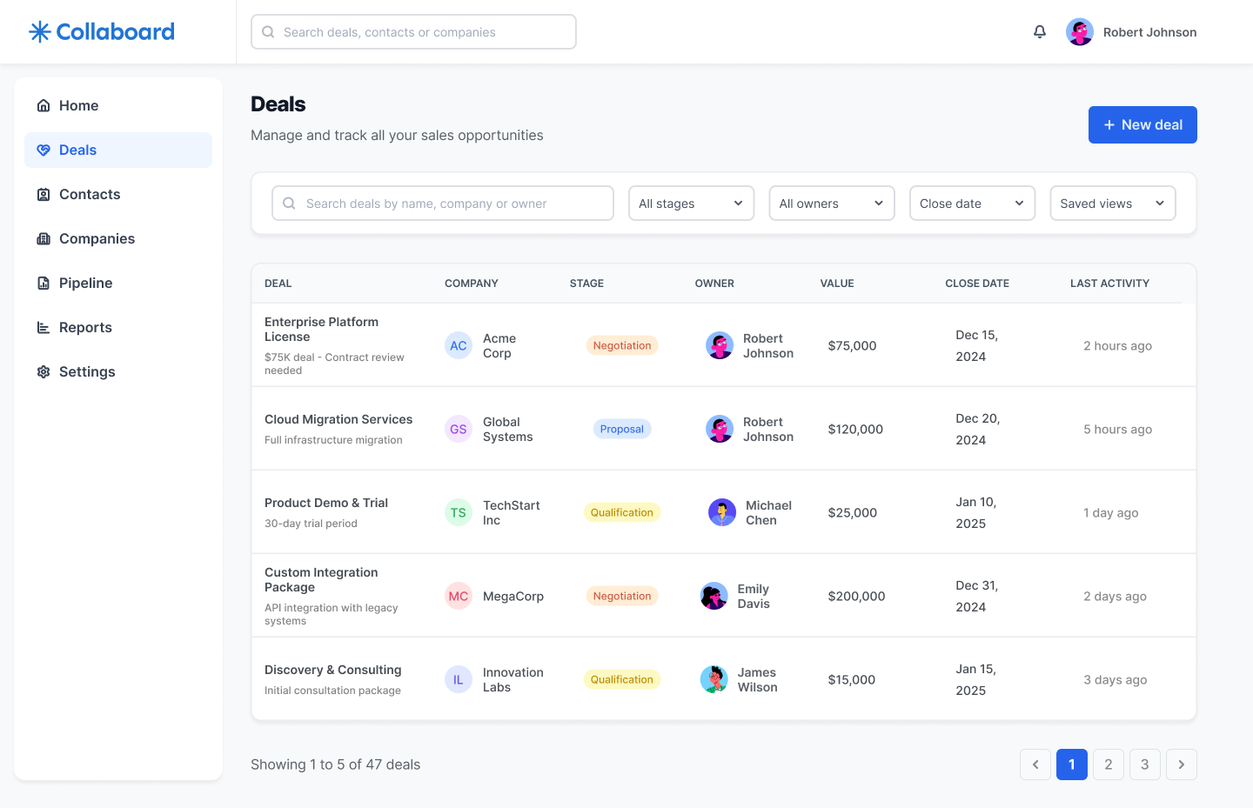Click the notifications bell icon
The image size is (1253, 808).
[1039, 32]
